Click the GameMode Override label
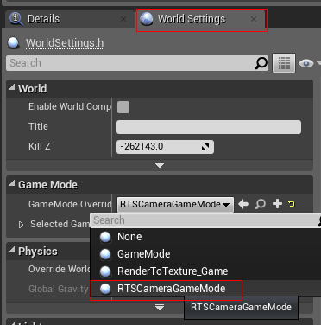This screenshot has height=325, width=321. pyautogui.click(x=70, y=204)
